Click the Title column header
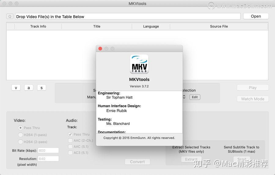The height and width of the screenshot is (175, 275). tap(97, 26)
